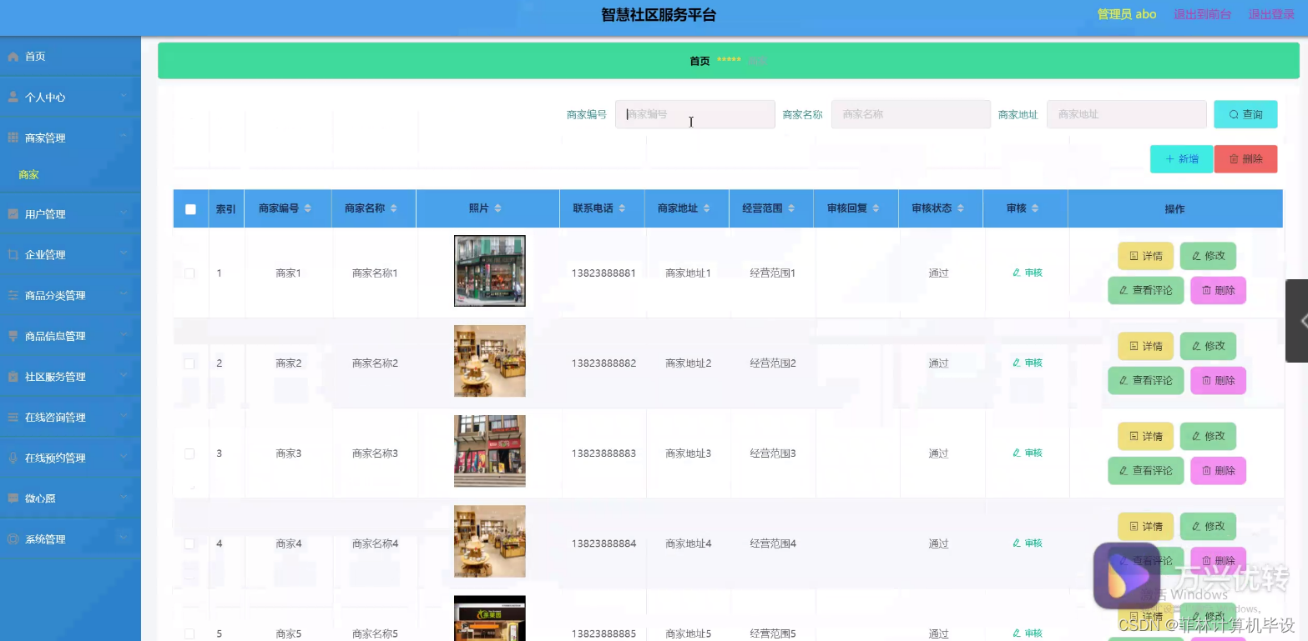Click the gear icon beside 系统管理
The width and height of the screenshot is (1308, 641).
13,539
